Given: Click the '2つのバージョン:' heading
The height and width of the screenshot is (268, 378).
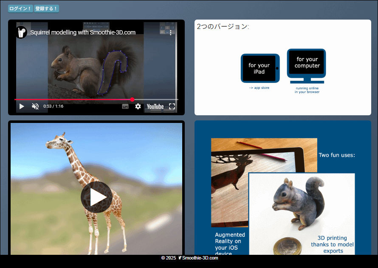Looking at the screenshot, I should [x=223, y=26].
